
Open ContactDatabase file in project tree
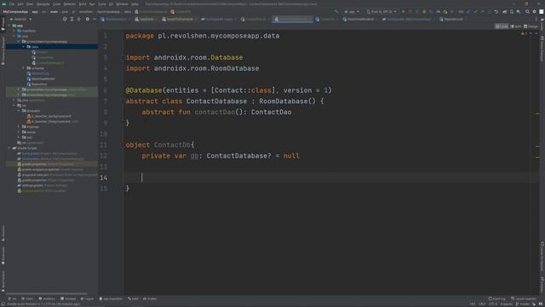tap(48, 62)
